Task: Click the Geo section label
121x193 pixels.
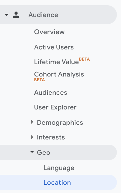Action: (x=43, y=152)
